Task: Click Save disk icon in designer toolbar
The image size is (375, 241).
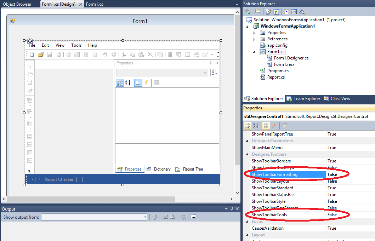Action: 50,54
